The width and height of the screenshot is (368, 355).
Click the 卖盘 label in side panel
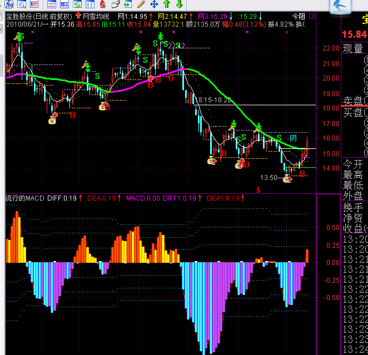pyautogui.click(x=353, y=101)
